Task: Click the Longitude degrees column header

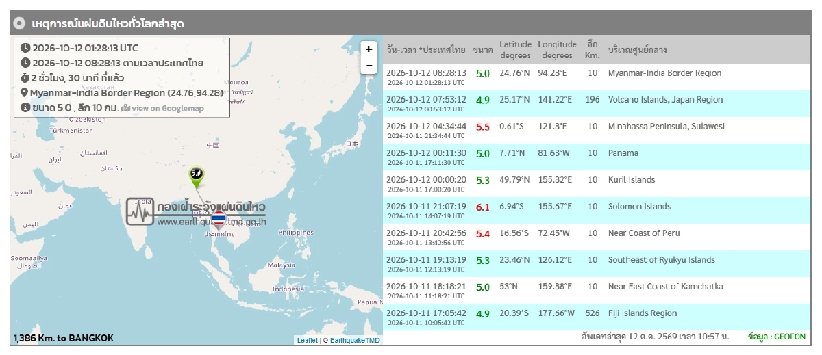Action: coord(557,49)
